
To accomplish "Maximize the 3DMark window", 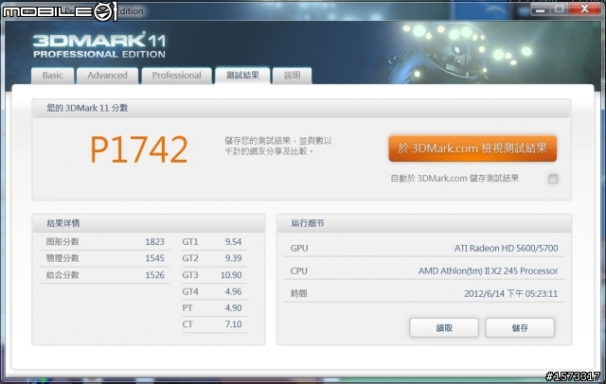I will pyautogui.click(x=560, y=9).
